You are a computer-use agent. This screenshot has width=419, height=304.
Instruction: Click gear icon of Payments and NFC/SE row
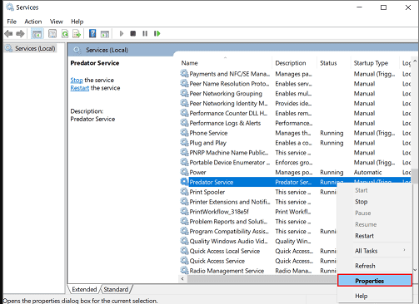184,74
